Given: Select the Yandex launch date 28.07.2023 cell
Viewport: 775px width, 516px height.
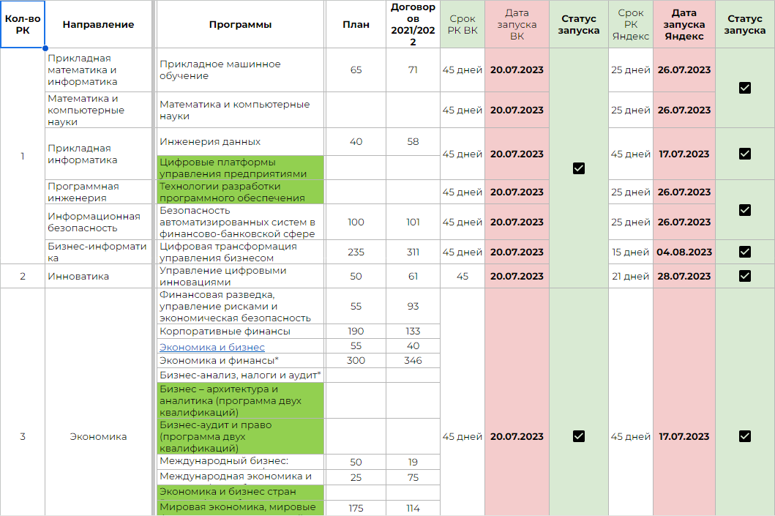Looking at the screenshot, I should pyautogui.click(x=684, y=276).
